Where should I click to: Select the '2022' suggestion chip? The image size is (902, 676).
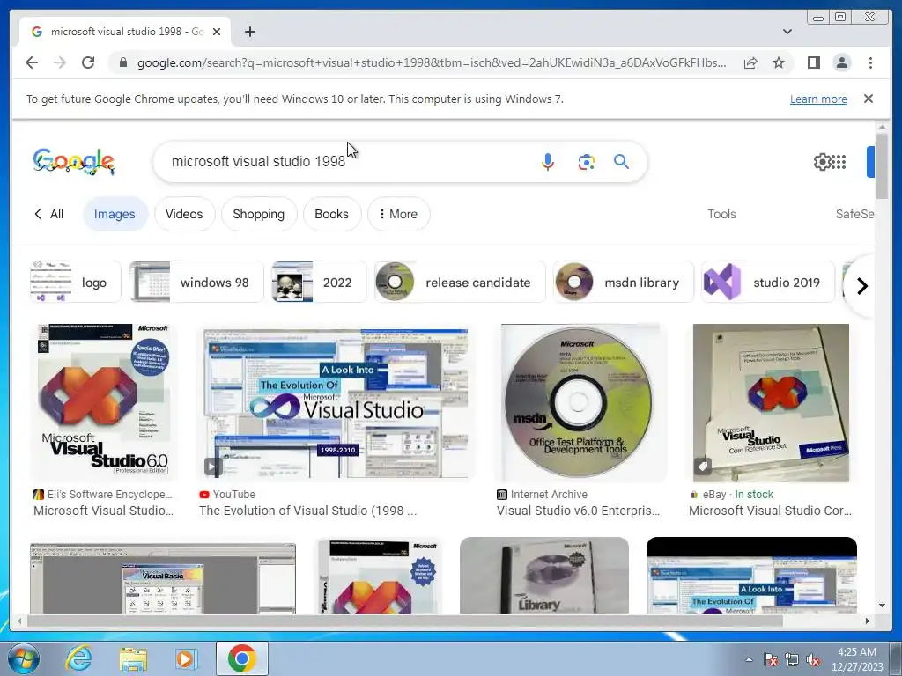[x=319, y=283]
